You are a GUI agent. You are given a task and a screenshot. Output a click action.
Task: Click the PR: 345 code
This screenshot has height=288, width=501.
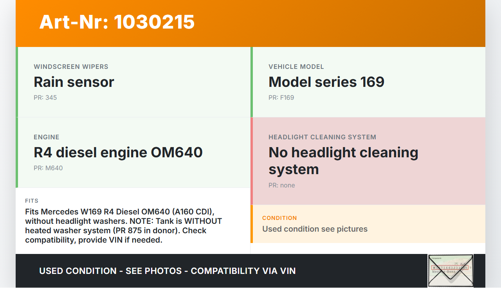pyautogui.click(x=45, y=97)
